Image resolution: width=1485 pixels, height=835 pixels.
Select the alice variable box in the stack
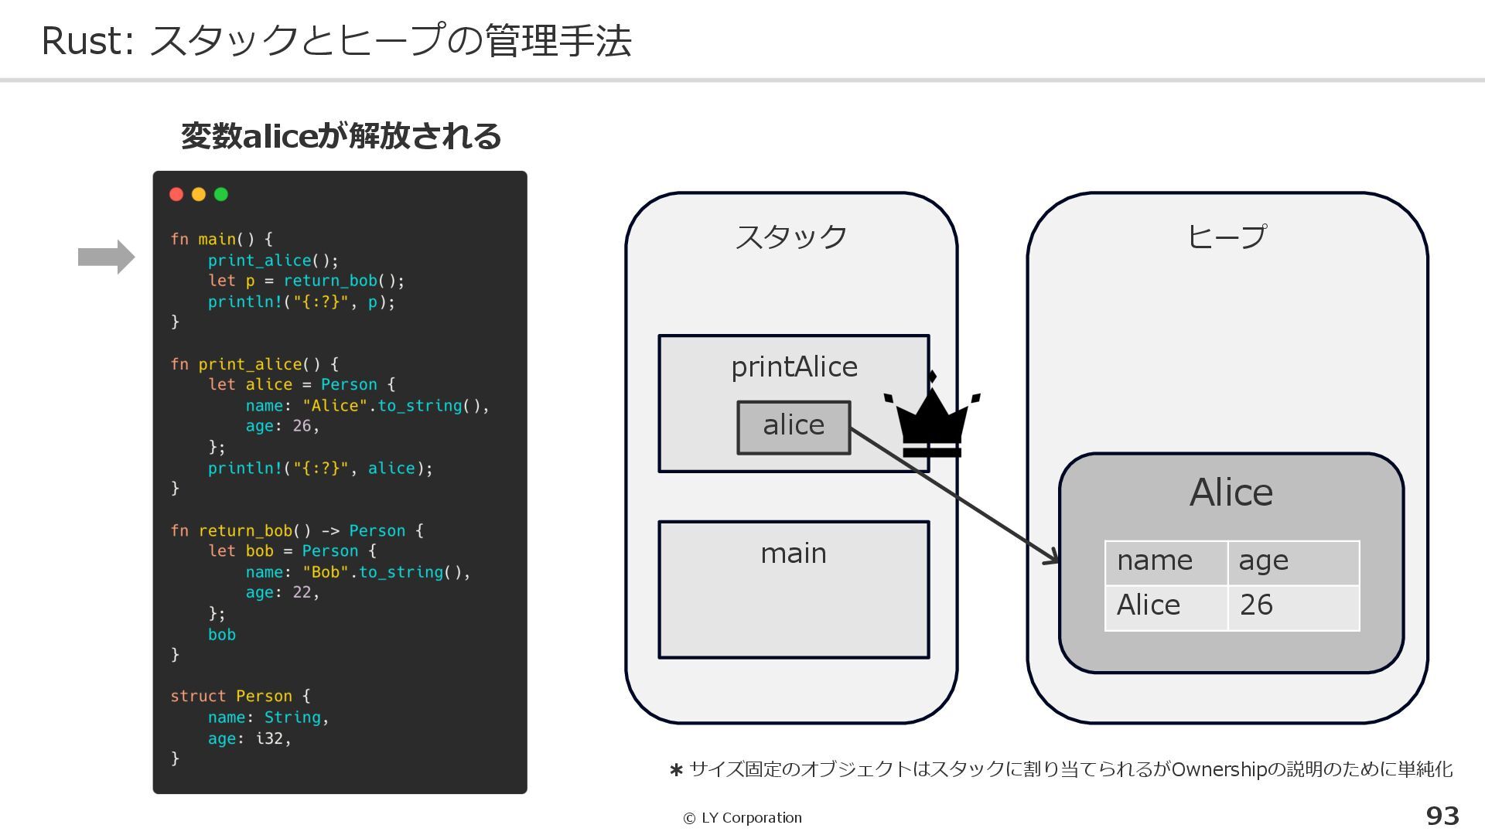794,427
